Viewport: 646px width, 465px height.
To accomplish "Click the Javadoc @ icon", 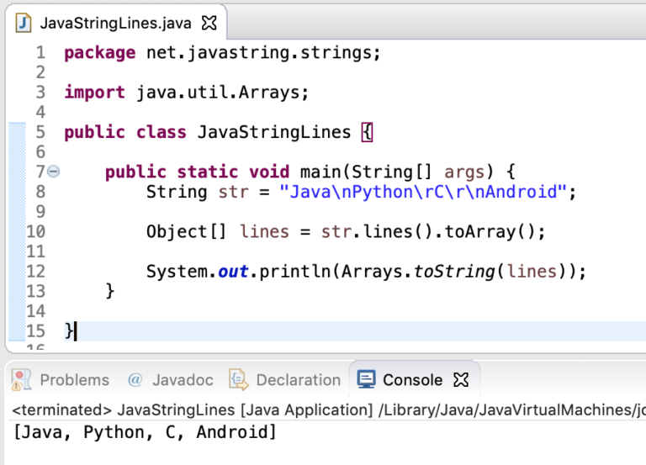I will click(135, 379).
